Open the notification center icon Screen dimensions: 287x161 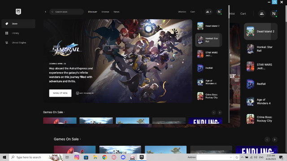[281, 157]
